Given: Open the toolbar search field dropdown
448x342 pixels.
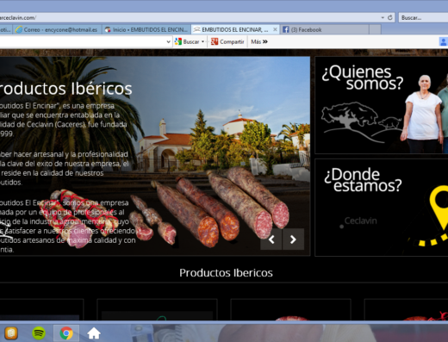Looking at the screenshot, I should click(x=168, y=41).
